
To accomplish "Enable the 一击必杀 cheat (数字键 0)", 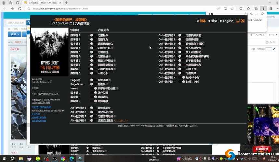I will tap(93, 73).
